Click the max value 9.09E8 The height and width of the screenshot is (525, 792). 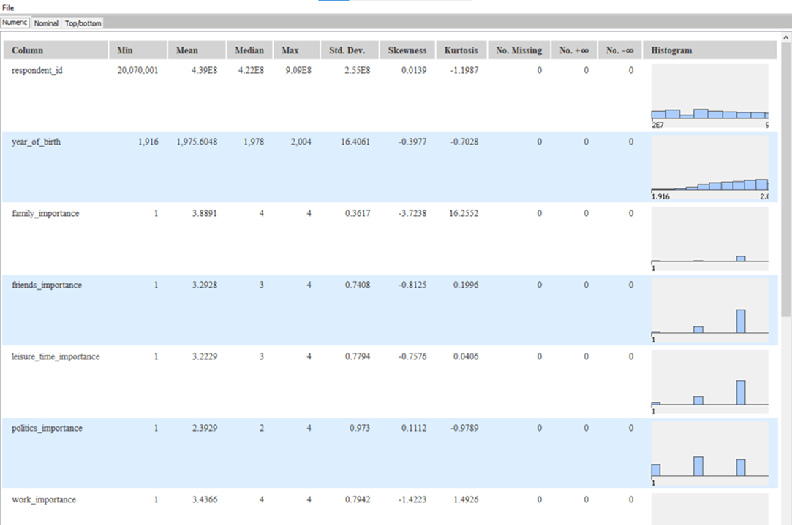[298, 70]
